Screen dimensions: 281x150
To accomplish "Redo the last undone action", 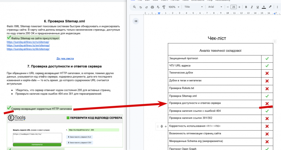I will pos(146,7).
